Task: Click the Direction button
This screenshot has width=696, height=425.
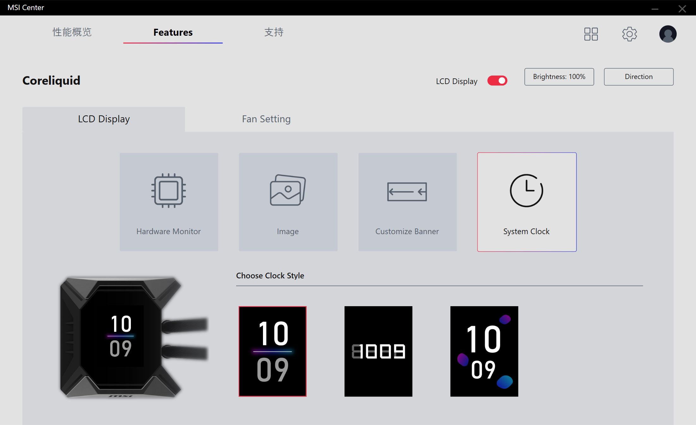Action: pyautogui.click(x=639, y=76)
